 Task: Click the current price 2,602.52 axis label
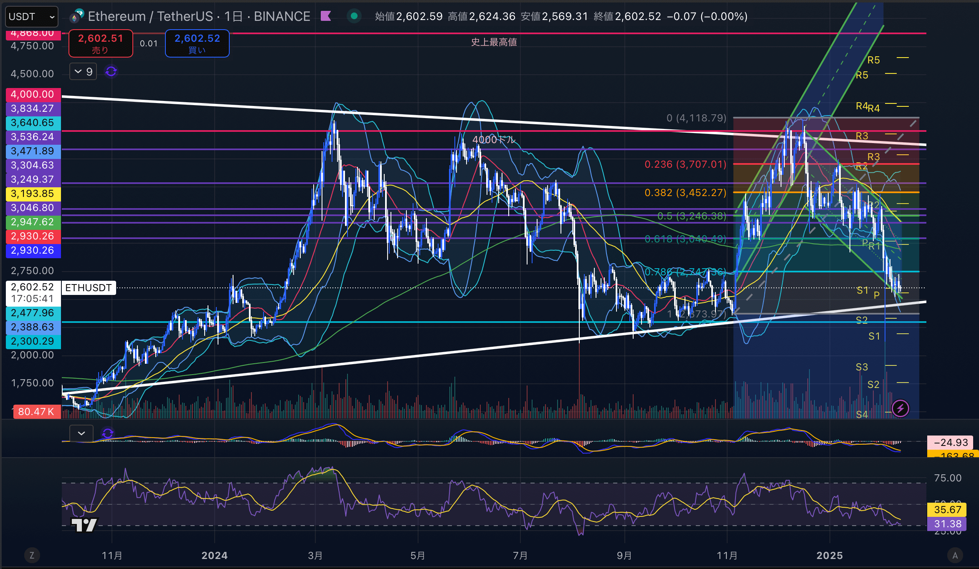(33, 293)
